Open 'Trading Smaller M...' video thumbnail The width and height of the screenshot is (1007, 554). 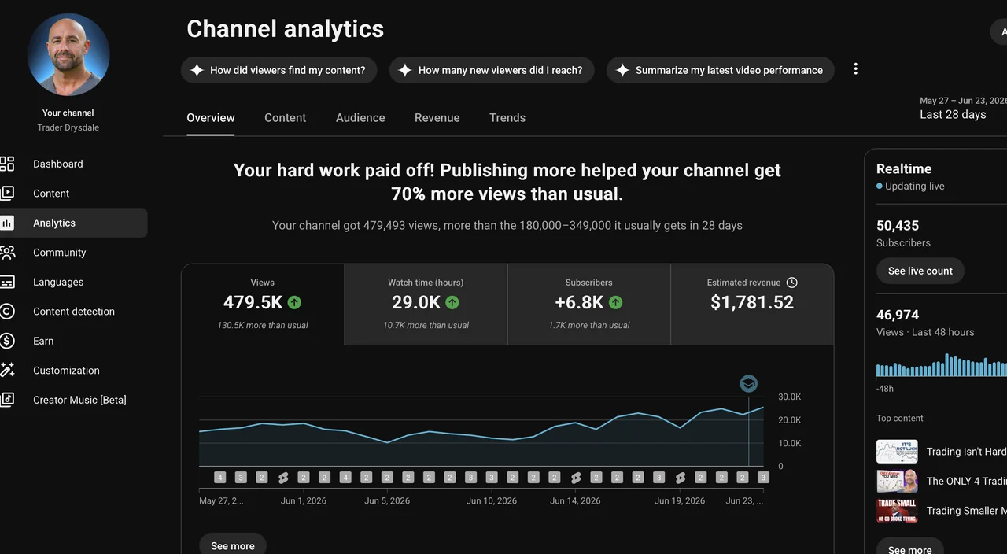click(898, 511)
